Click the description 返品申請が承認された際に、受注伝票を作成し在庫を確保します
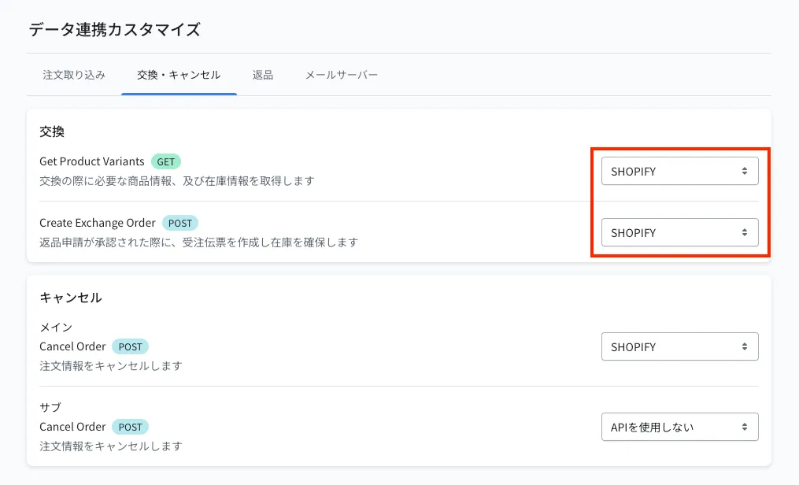Screen dimensions: 799x485 (x=198, y=242)
